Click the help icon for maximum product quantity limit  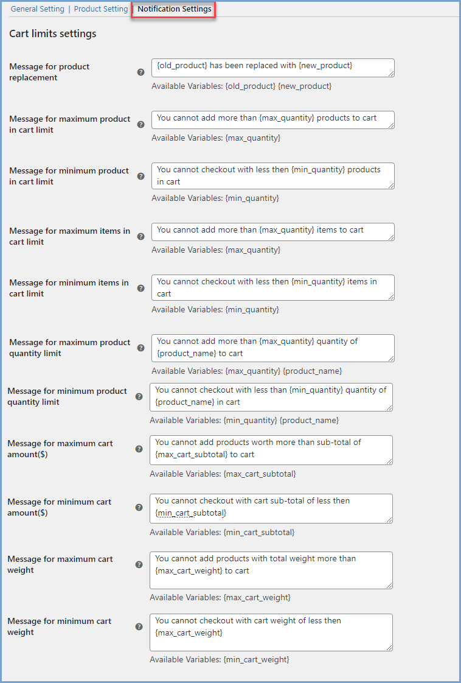click(x=140, y=348)
